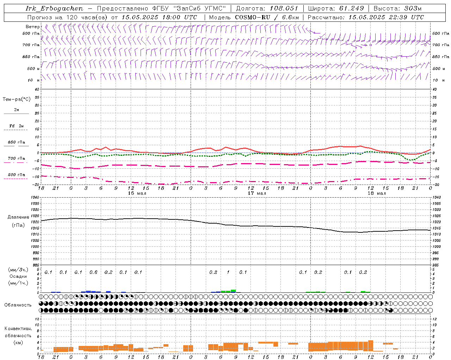Viewport: 451px width, 360px height.
Task: Select the provider text ФГБУ "ЗапСиб УГМС"
Action: pos(190,8)
